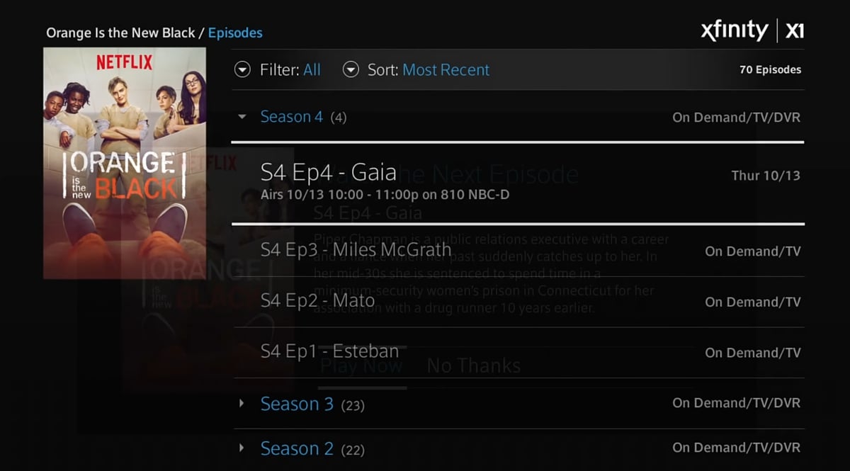The width and height of the screenshot is (850, 471).
Task: Click the circular Filter chevron icon
Action: (x=242, y=69)
